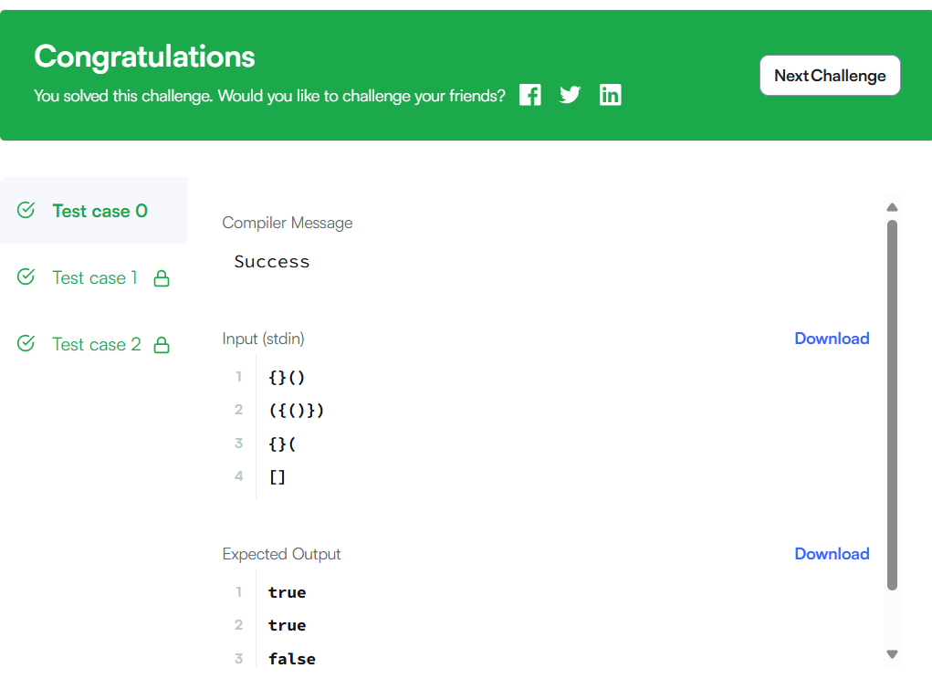Click the vertical scrollbar thumb in results
The height and width of the screenshot is (689, 932).
coord(892,405)
